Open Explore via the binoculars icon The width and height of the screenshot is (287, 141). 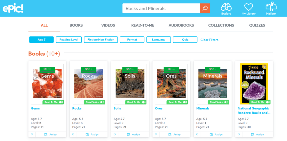click(x=226, y=7)
